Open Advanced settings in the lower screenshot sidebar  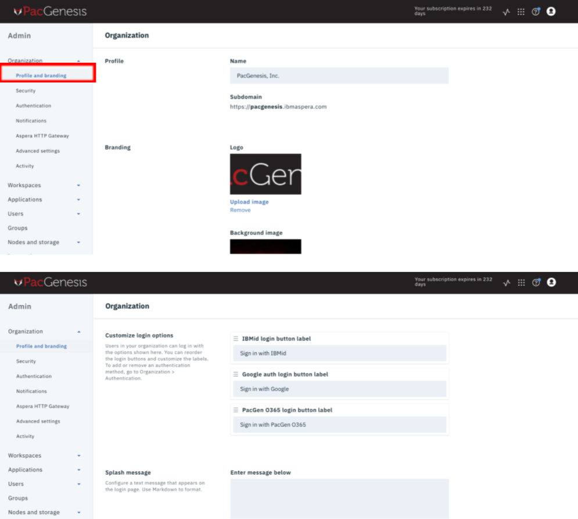tap(38, 421)
